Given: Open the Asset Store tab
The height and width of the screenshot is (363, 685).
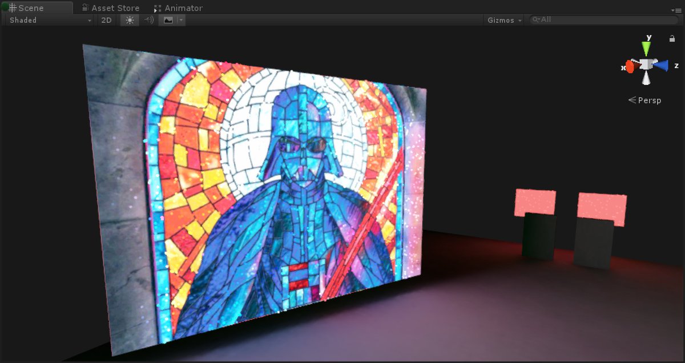Looking at the screenshot, I should point(110,8).
